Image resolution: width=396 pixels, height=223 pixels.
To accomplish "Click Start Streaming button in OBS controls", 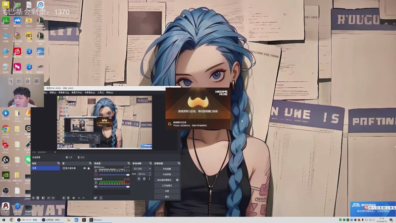I will click(x=167, y=169).
